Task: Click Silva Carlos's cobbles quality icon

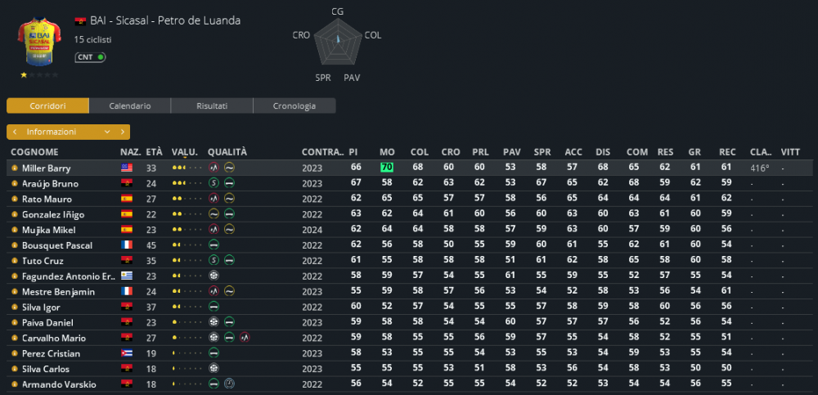Action: pyautogui.click(x=213, y=368)
